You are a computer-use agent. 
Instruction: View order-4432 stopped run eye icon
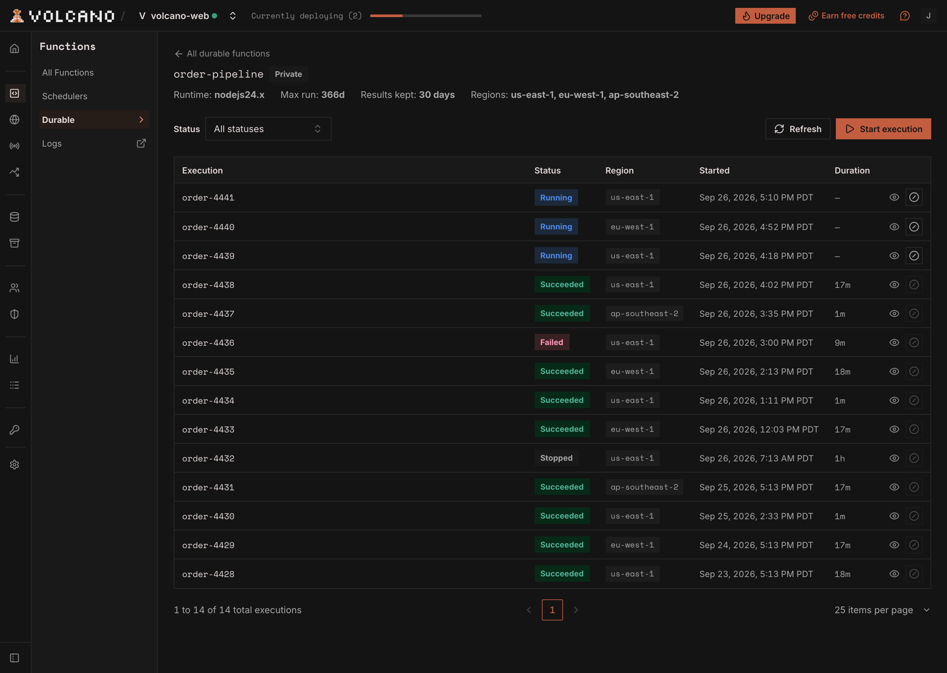pyautogui.click(x=894, y=458)
